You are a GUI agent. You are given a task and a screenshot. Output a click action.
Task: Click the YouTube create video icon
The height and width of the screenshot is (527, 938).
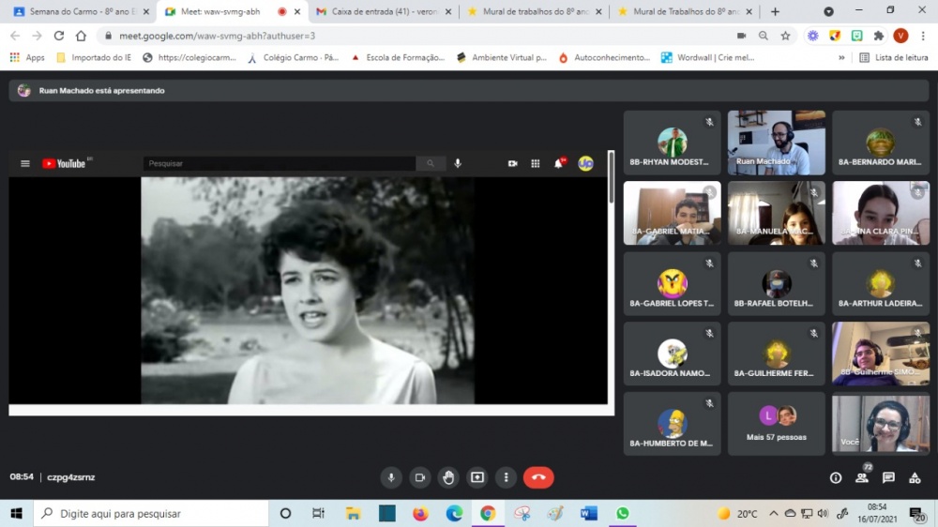513,163
